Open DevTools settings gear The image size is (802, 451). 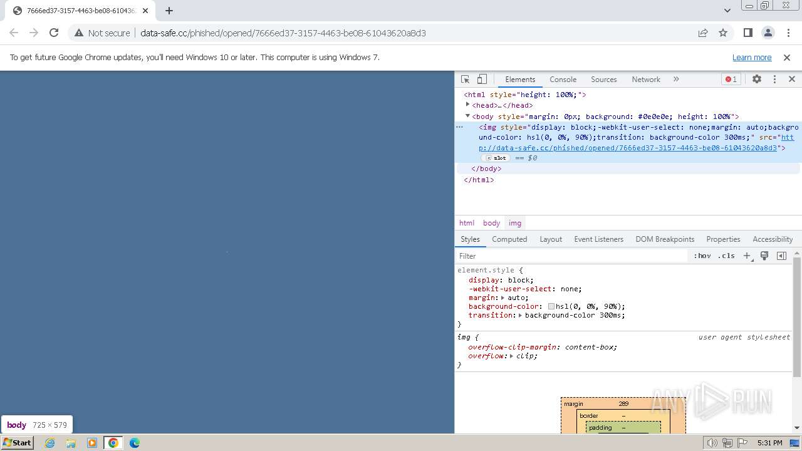click(757, 80)
